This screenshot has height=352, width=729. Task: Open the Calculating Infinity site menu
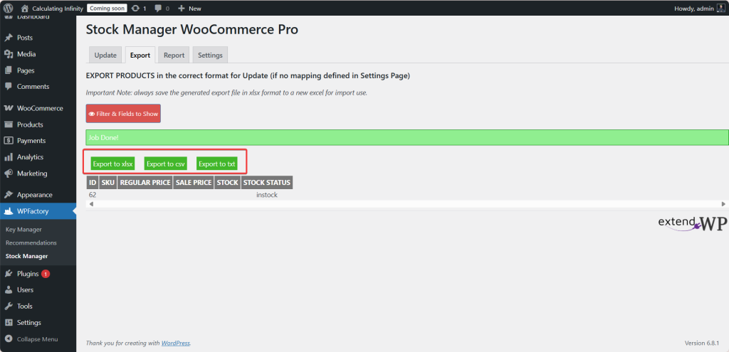(x=58, y=9)
